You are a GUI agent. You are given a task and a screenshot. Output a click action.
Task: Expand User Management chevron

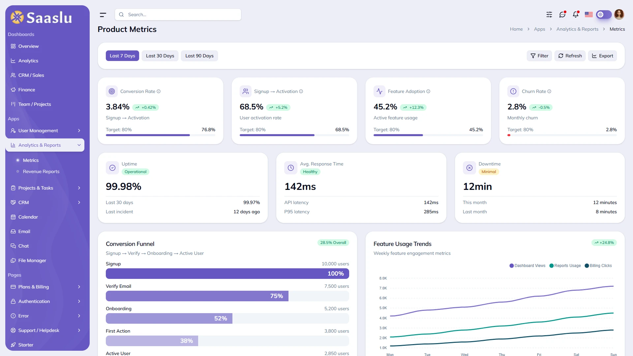point(79,131)
